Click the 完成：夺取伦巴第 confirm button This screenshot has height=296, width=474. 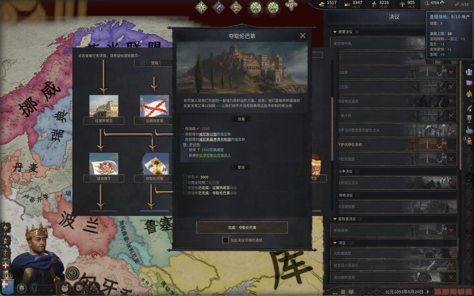[242, 228]
